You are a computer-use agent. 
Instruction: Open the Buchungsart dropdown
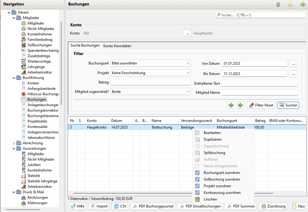tap(151, 63)
